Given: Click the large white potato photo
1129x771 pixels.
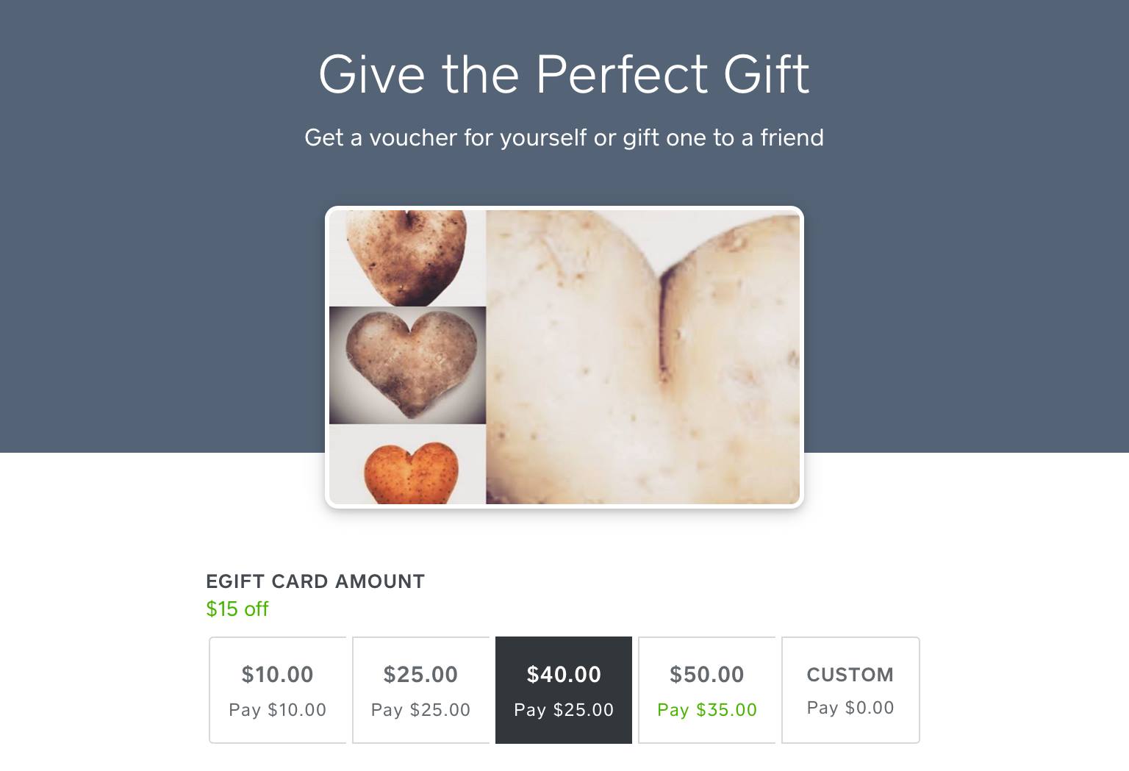Looking at the screenshot, I should 643,357.
